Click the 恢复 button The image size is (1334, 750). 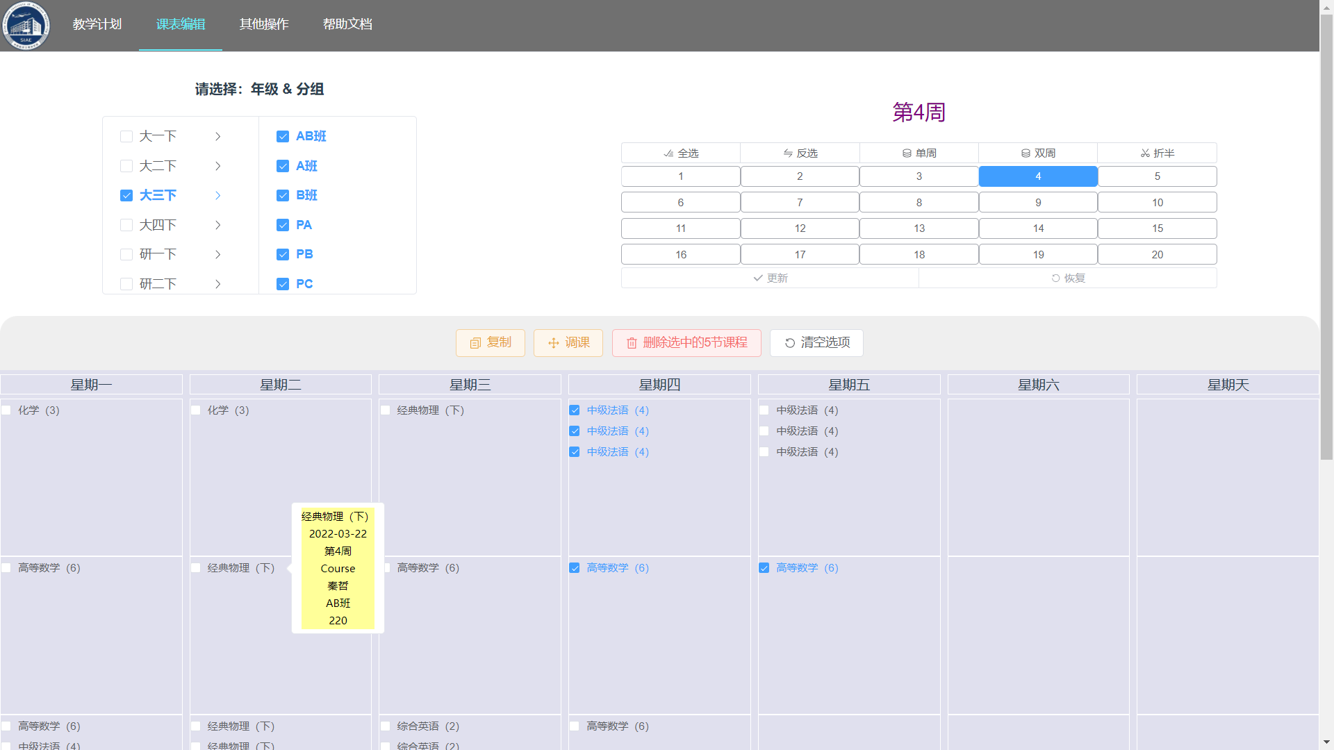[1068, 278]
